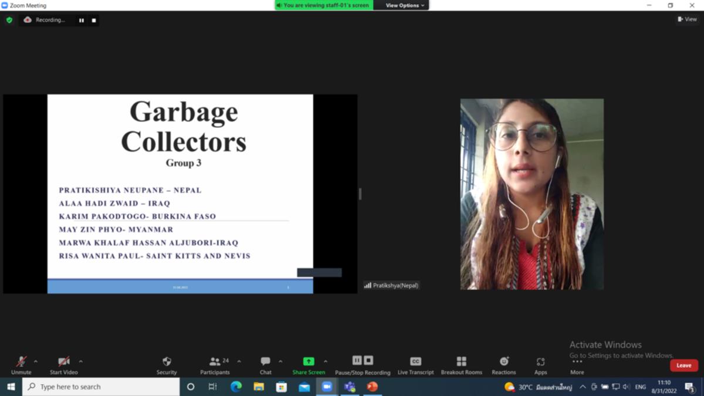Enable Live Transcript captions
The height and width of the screenshot is (396, 704).
pyautogui.click(x=416, y=365)
